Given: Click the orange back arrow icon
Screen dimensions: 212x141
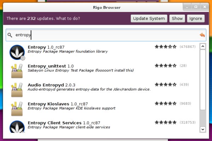Looking at the screenshot, I should [x=202, y=35].
